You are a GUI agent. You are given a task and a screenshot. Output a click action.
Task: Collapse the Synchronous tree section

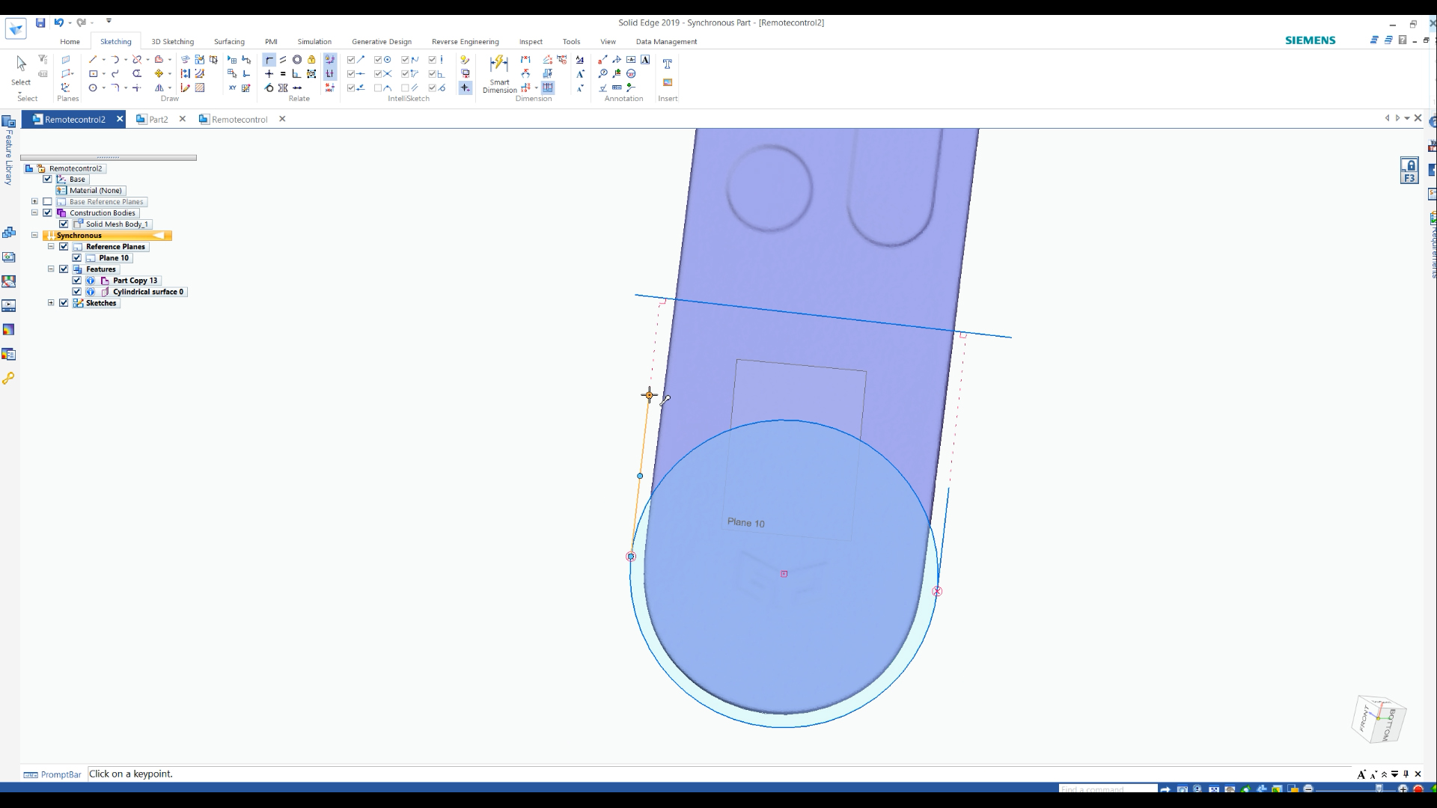(34, 235)
